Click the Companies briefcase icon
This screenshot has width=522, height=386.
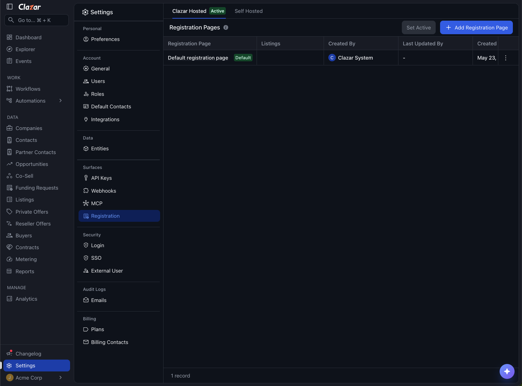pos(9,128)
